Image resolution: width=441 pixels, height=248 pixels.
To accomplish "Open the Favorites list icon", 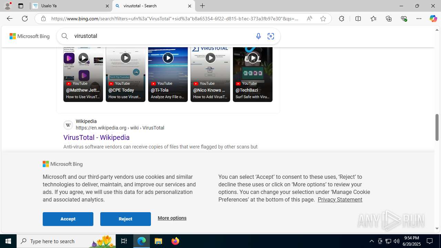I will click(x=373, y=19).
